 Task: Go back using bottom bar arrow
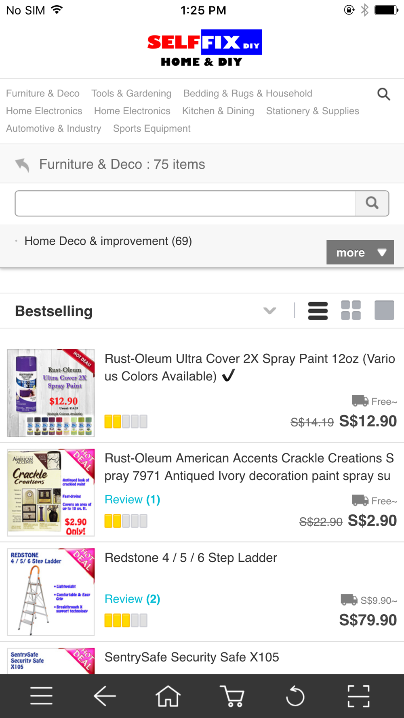pyautogui.click(x=105, y=696)
